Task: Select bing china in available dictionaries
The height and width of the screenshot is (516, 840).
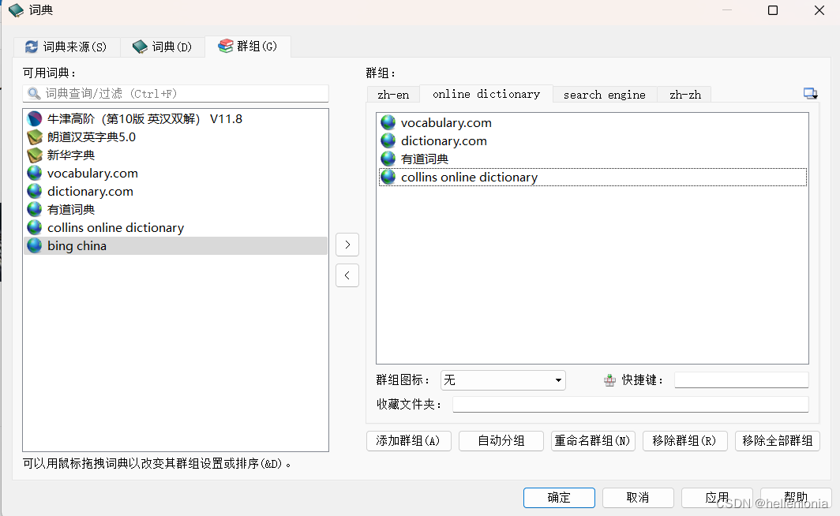Action: [x=176, y=245]
